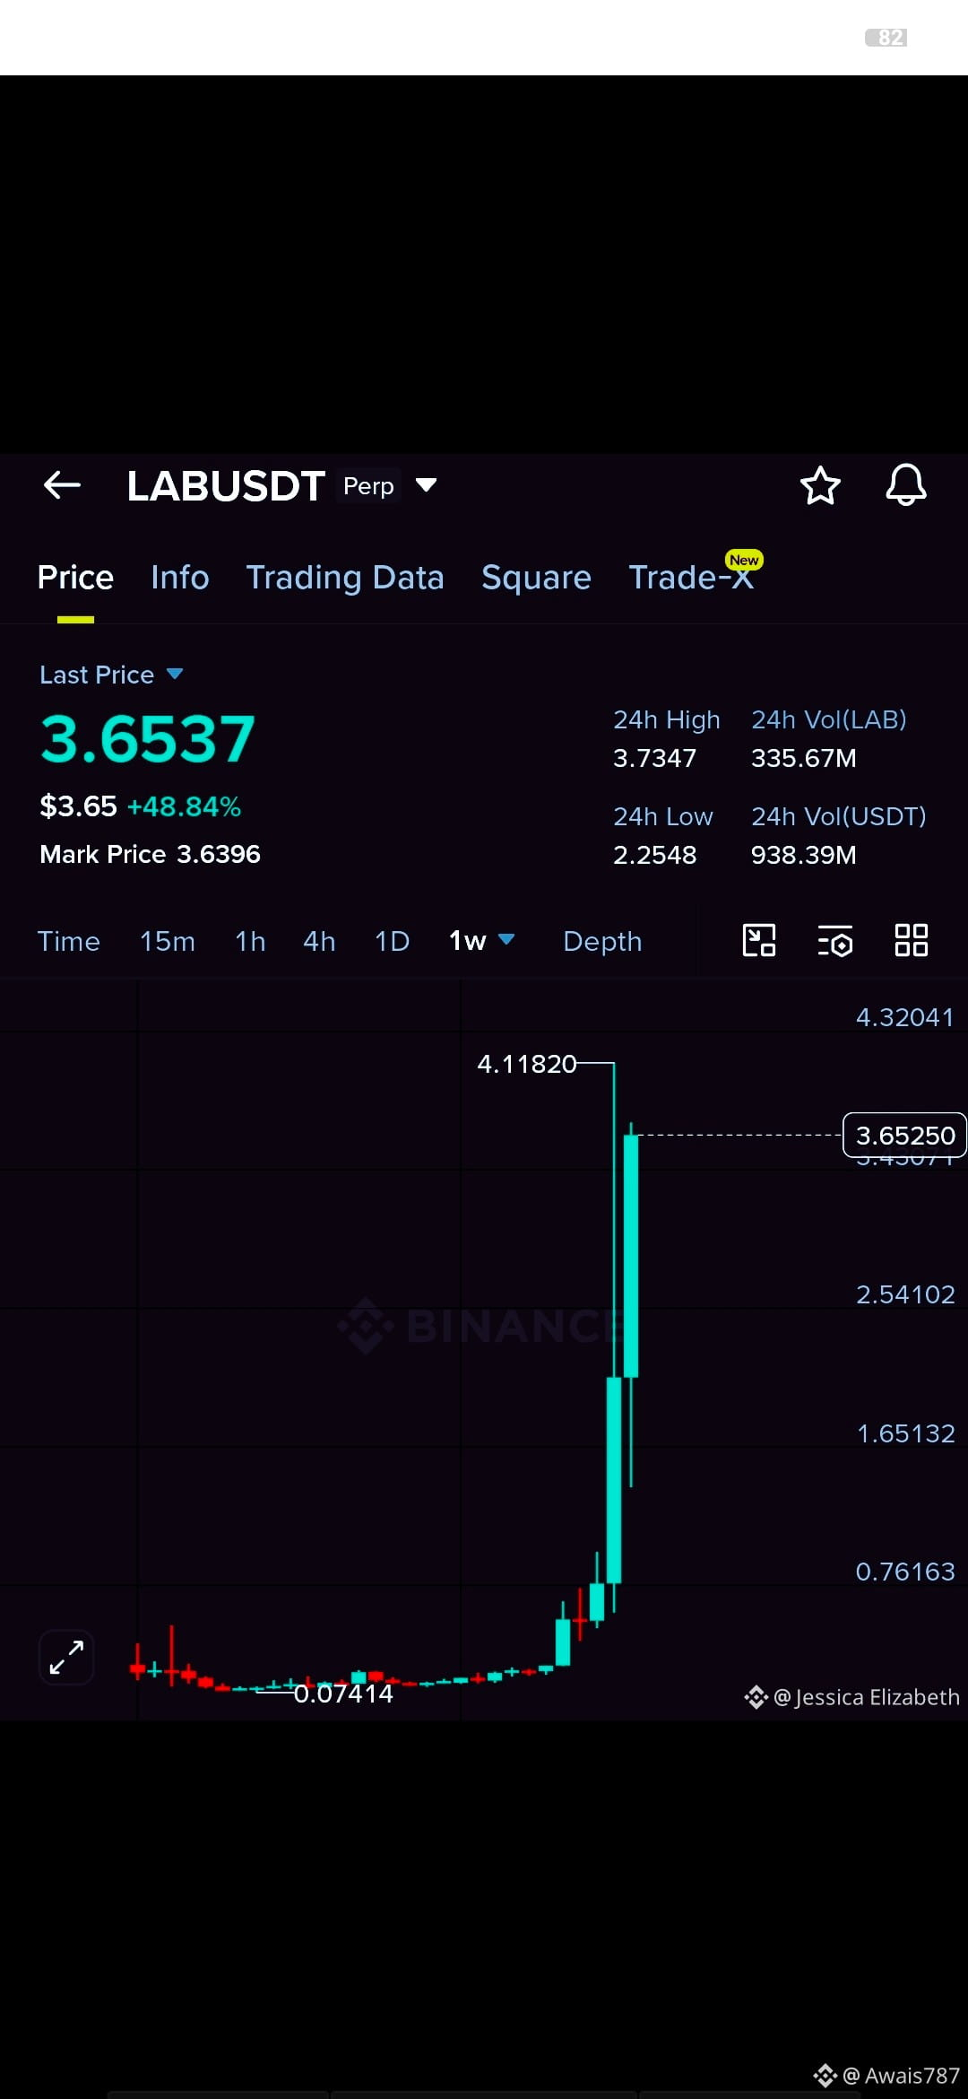Go back using the left arrow
This screenshot has width=968, height=2099.
tap(62, 485)
